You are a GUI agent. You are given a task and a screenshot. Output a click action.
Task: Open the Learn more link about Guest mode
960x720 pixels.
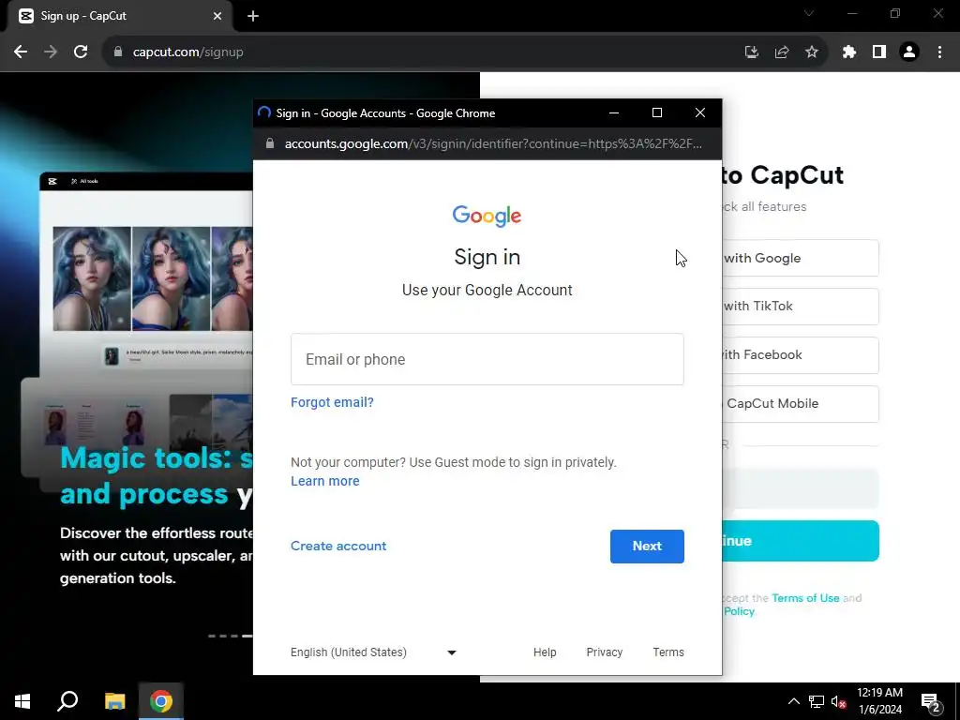325,481
